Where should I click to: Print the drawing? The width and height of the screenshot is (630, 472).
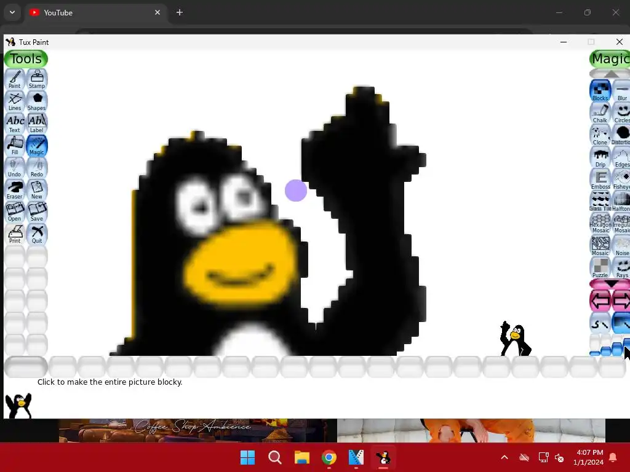[x=15, y=234]
